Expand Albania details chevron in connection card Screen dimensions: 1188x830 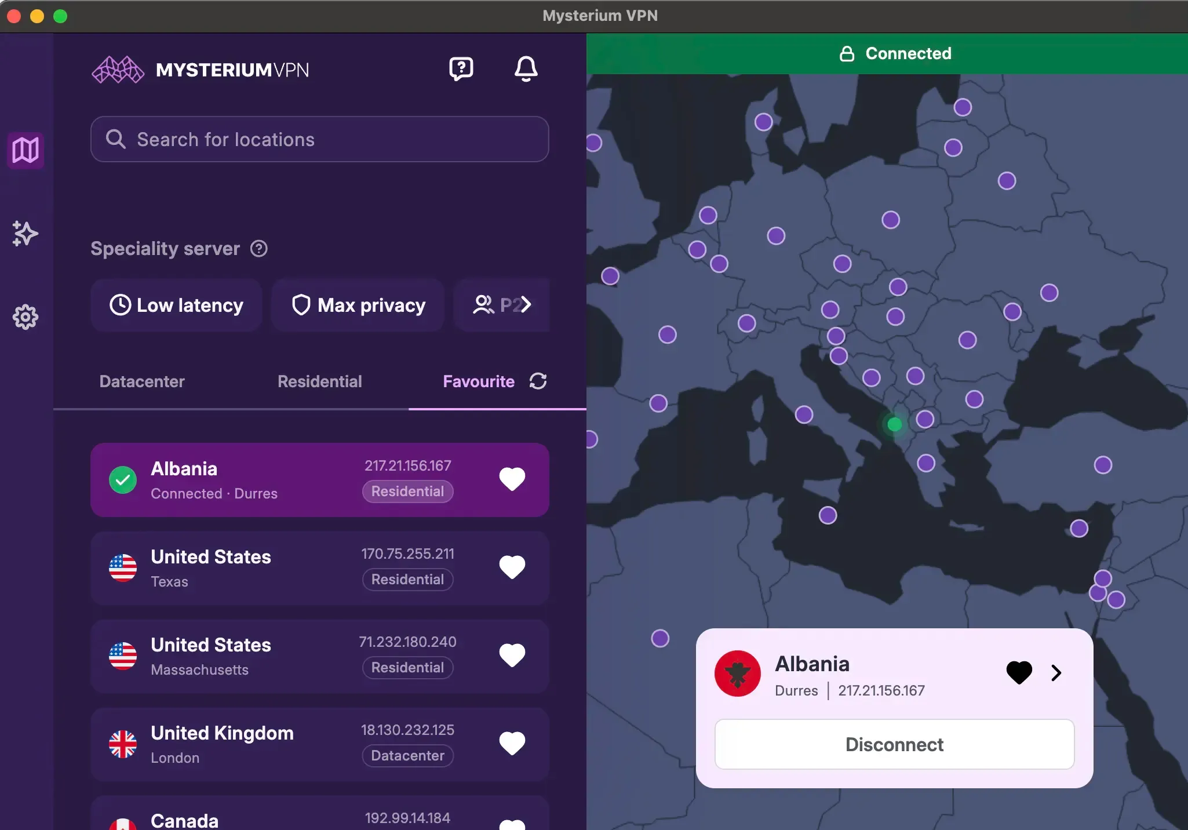1056,673
